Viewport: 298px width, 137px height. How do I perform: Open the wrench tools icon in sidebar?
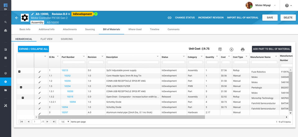tap(6, 106)
